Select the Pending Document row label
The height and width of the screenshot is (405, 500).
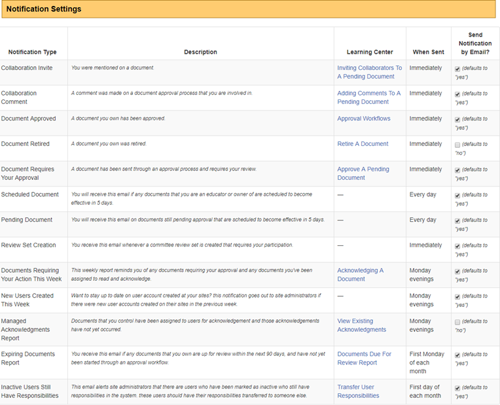26,220
